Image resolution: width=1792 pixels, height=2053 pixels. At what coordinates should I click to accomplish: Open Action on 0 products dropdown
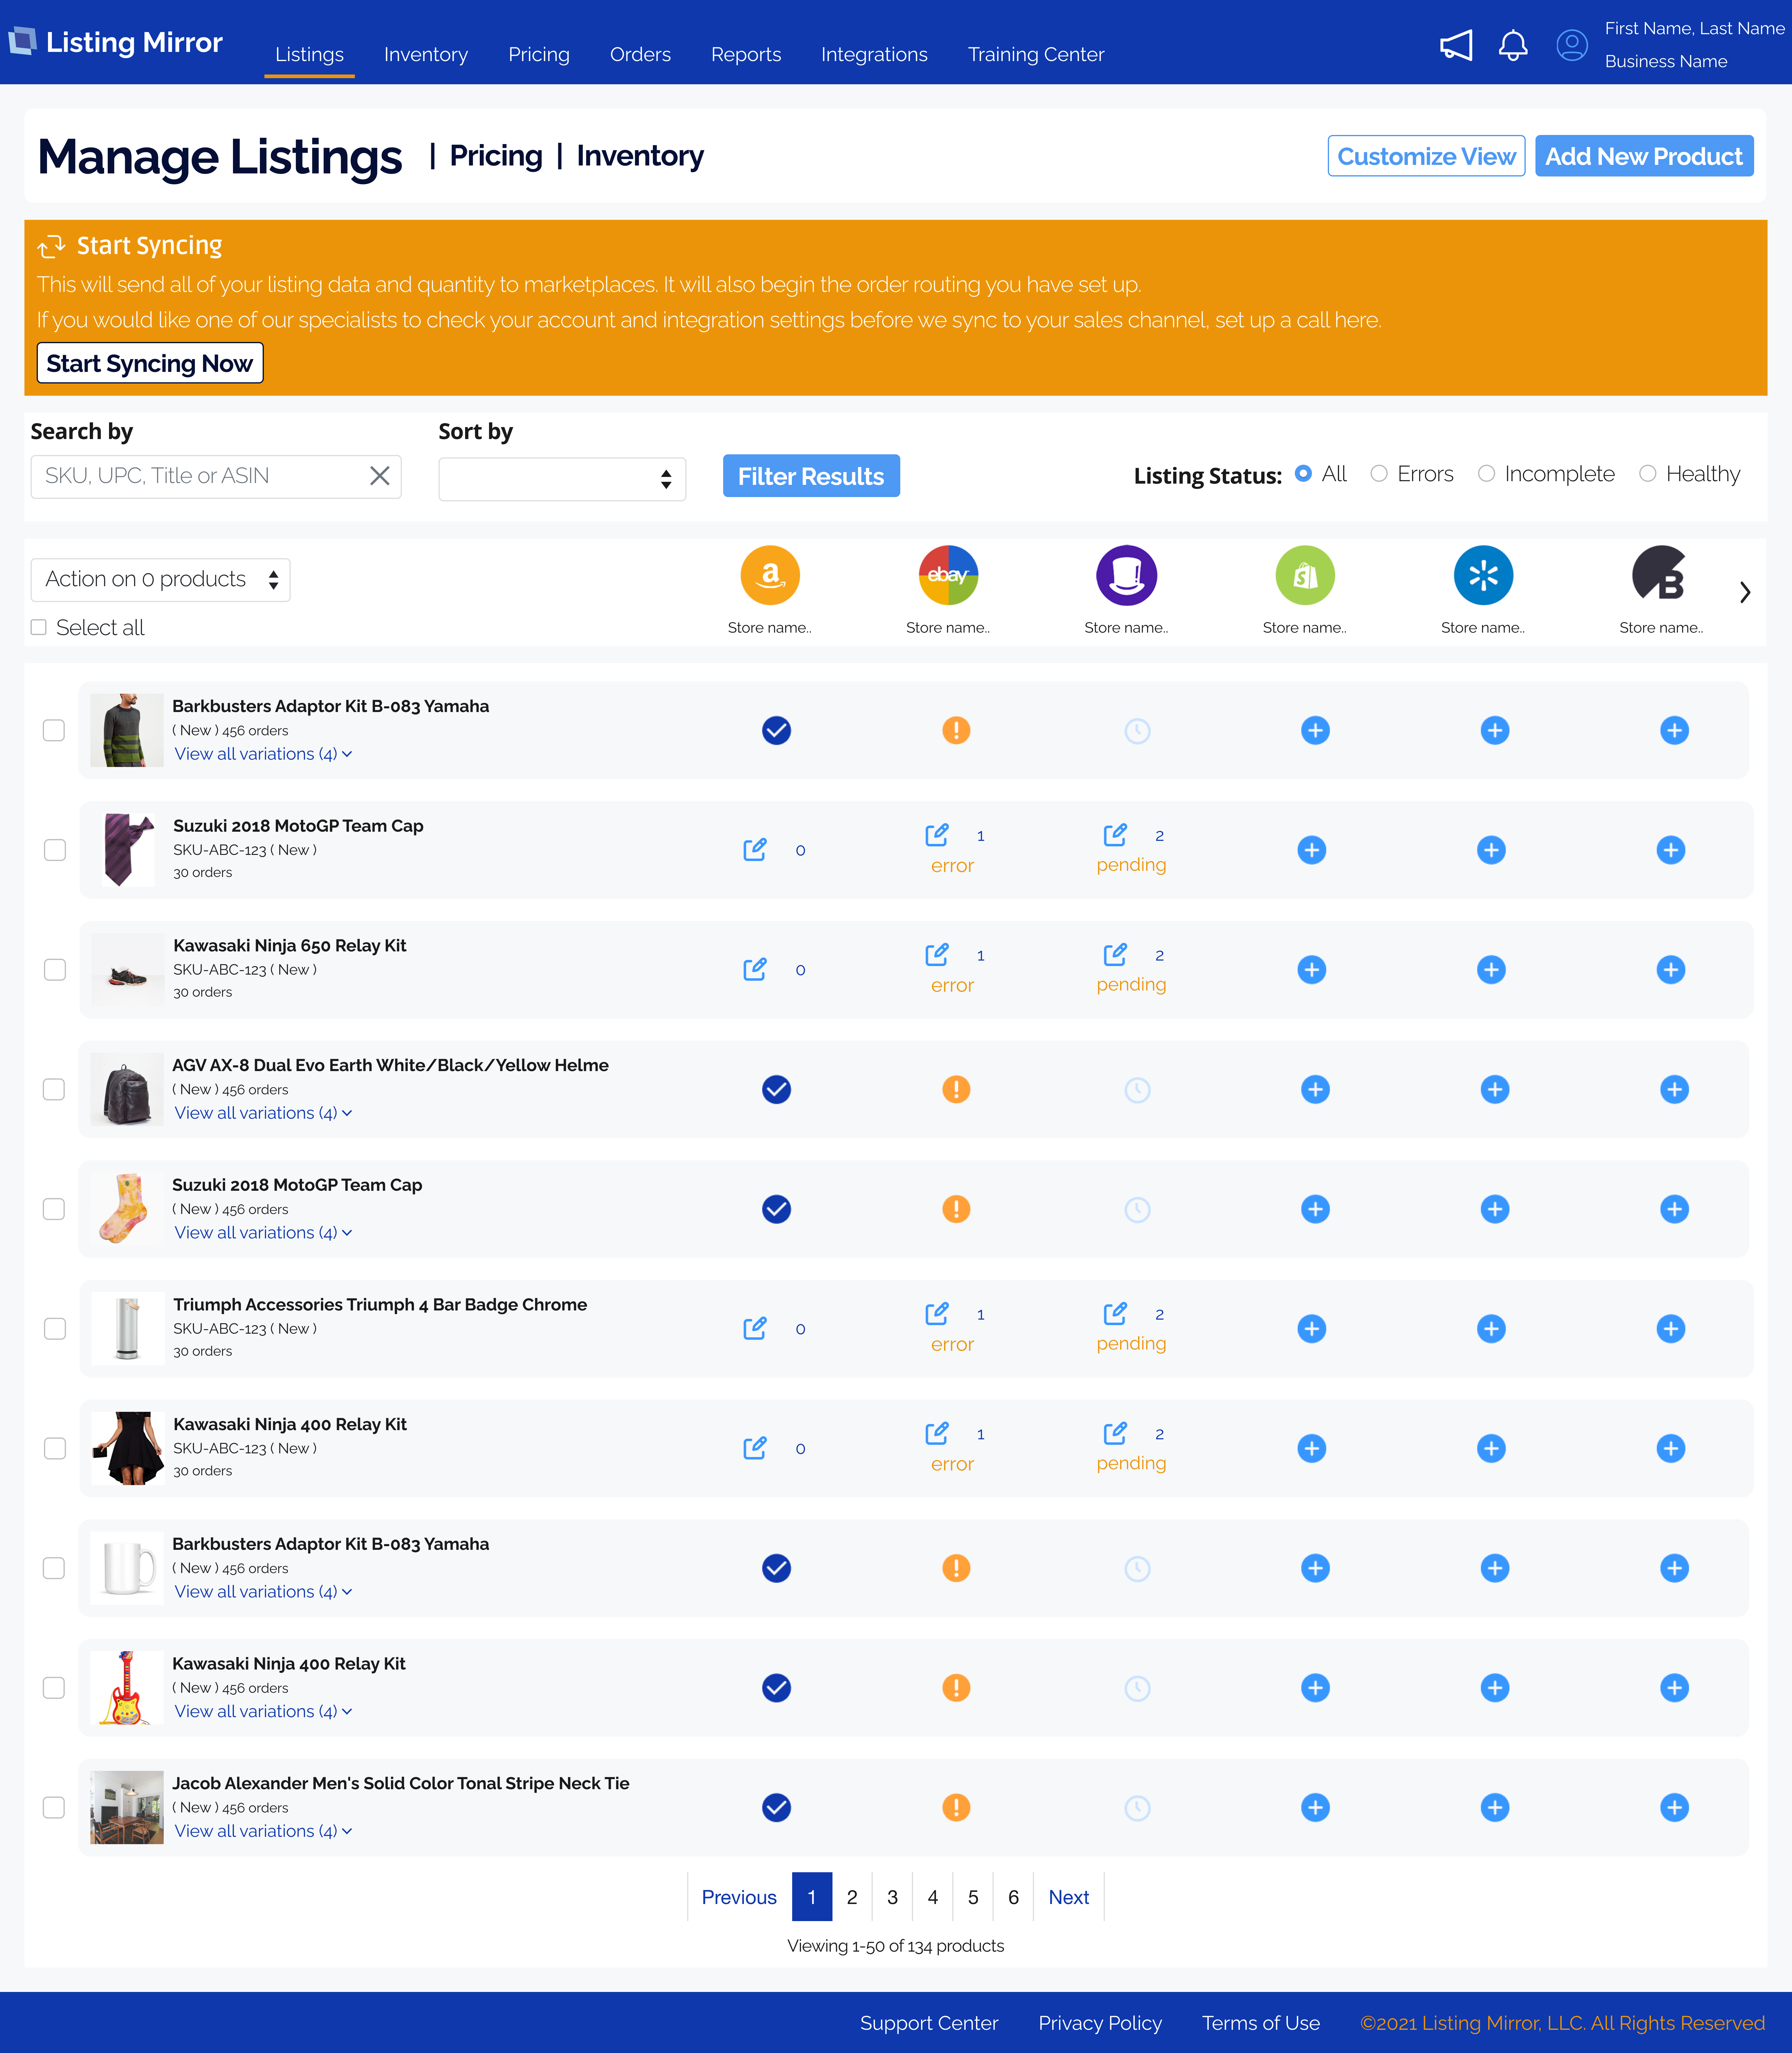click(x=161, y=580)
